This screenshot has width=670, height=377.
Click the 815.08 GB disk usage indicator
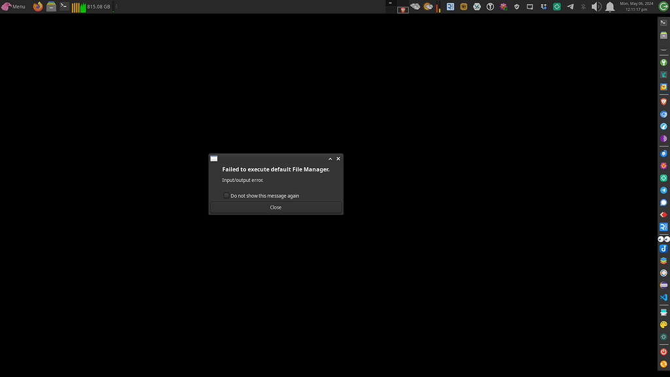coord(98,6)
